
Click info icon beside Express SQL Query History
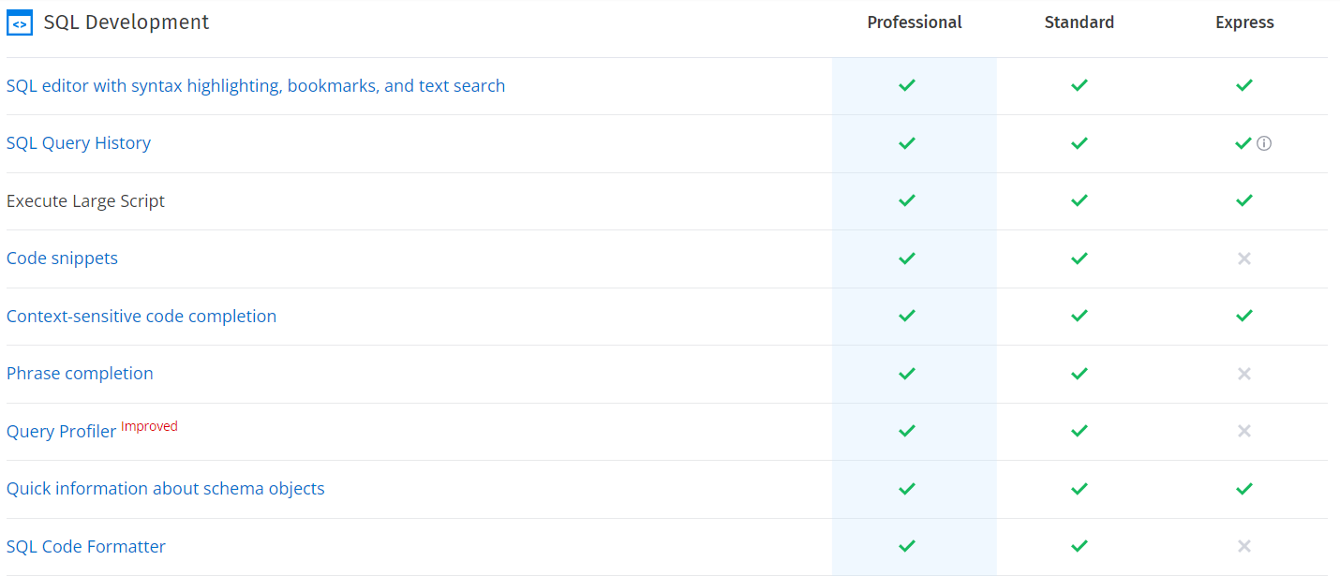coord(1264,143)
